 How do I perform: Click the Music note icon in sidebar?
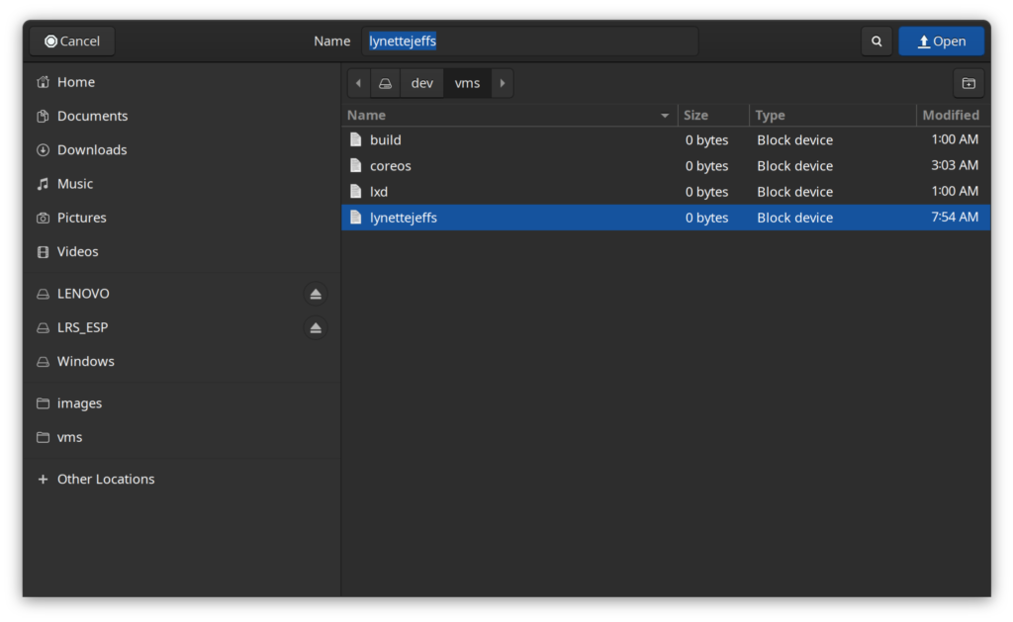click(x=43, y=184)
